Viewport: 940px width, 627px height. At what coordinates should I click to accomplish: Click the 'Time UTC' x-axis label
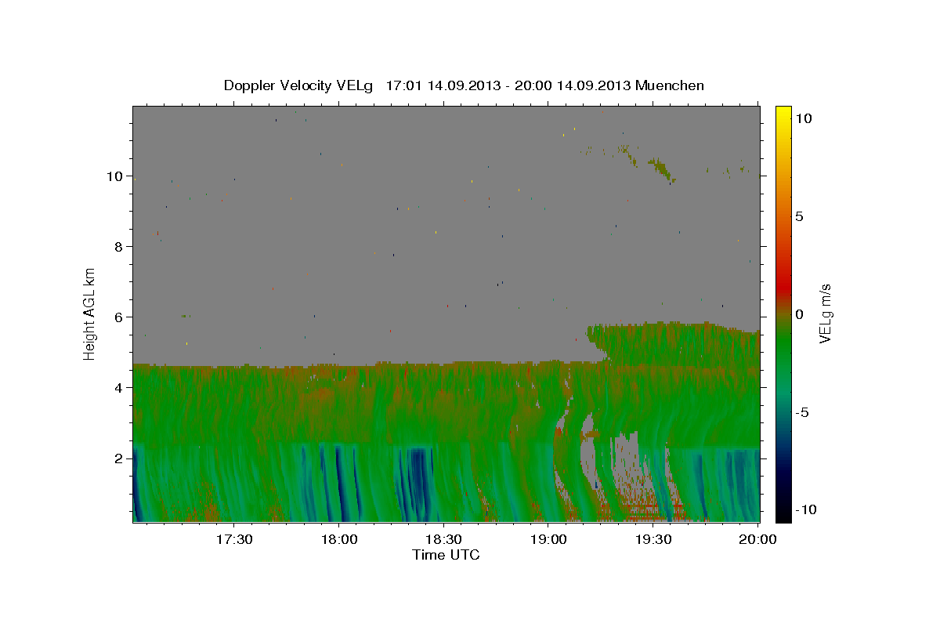446,555
